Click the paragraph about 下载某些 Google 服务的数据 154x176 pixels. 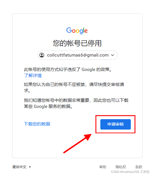pyautogui.click(x=76, y=103)
